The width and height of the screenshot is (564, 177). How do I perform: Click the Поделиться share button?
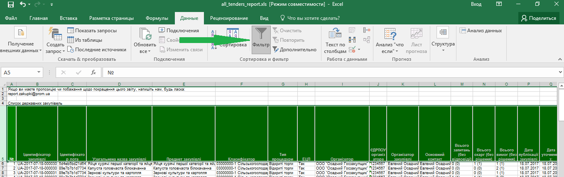[x=538, y=18]
